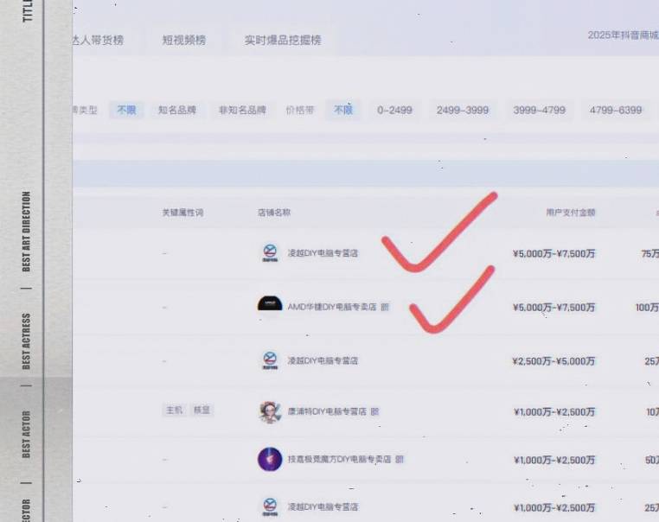
Task: Select 不限 in the 价格带 filter
Action: coord(343,110)
